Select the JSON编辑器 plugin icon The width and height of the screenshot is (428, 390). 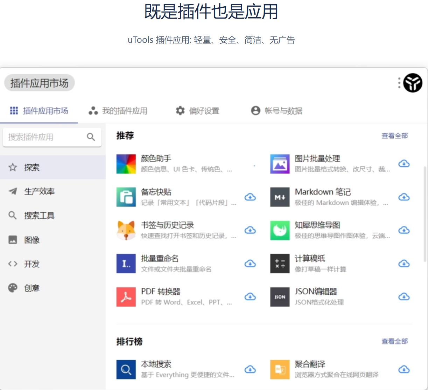(280, 297)
